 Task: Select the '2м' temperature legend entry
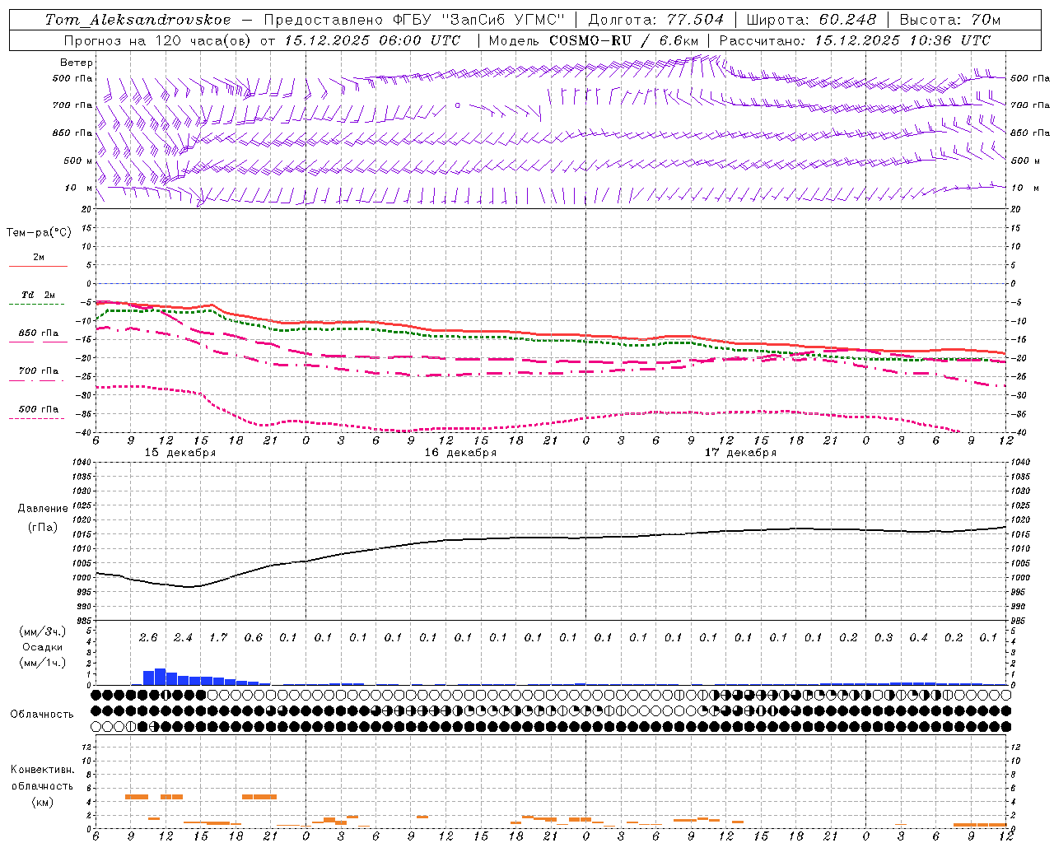pyautogui.click(x=39, y=258)
